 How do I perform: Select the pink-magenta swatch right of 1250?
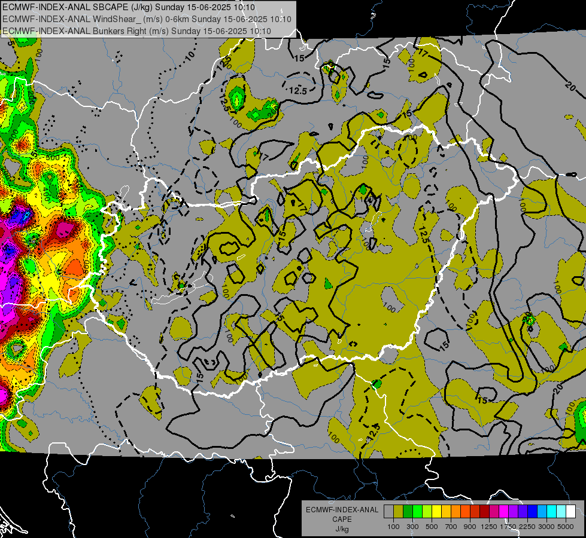494,512
